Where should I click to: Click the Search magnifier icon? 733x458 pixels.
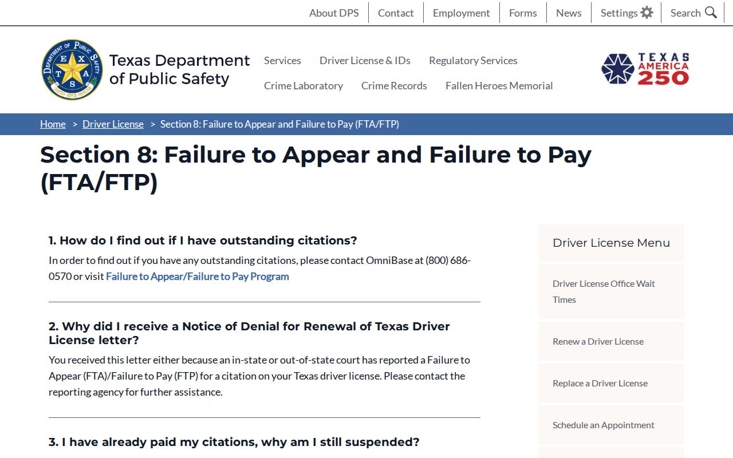[711, 13]
